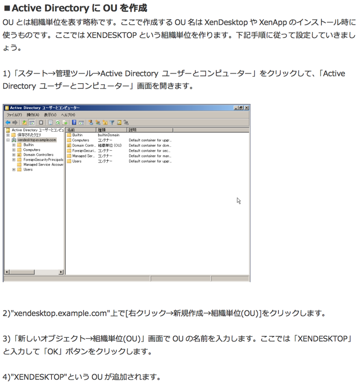Select Domain Controllers in the left tree
The image size is (359, 386).
click(x=38, y=155)
